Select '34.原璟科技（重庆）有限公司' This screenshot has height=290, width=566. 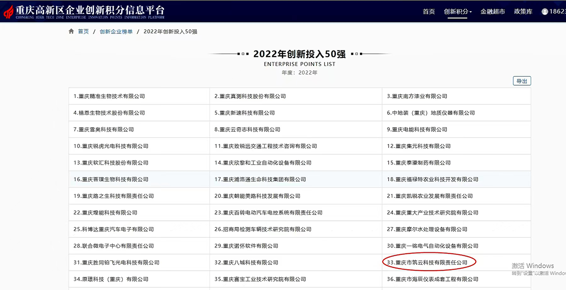point(111,279)
